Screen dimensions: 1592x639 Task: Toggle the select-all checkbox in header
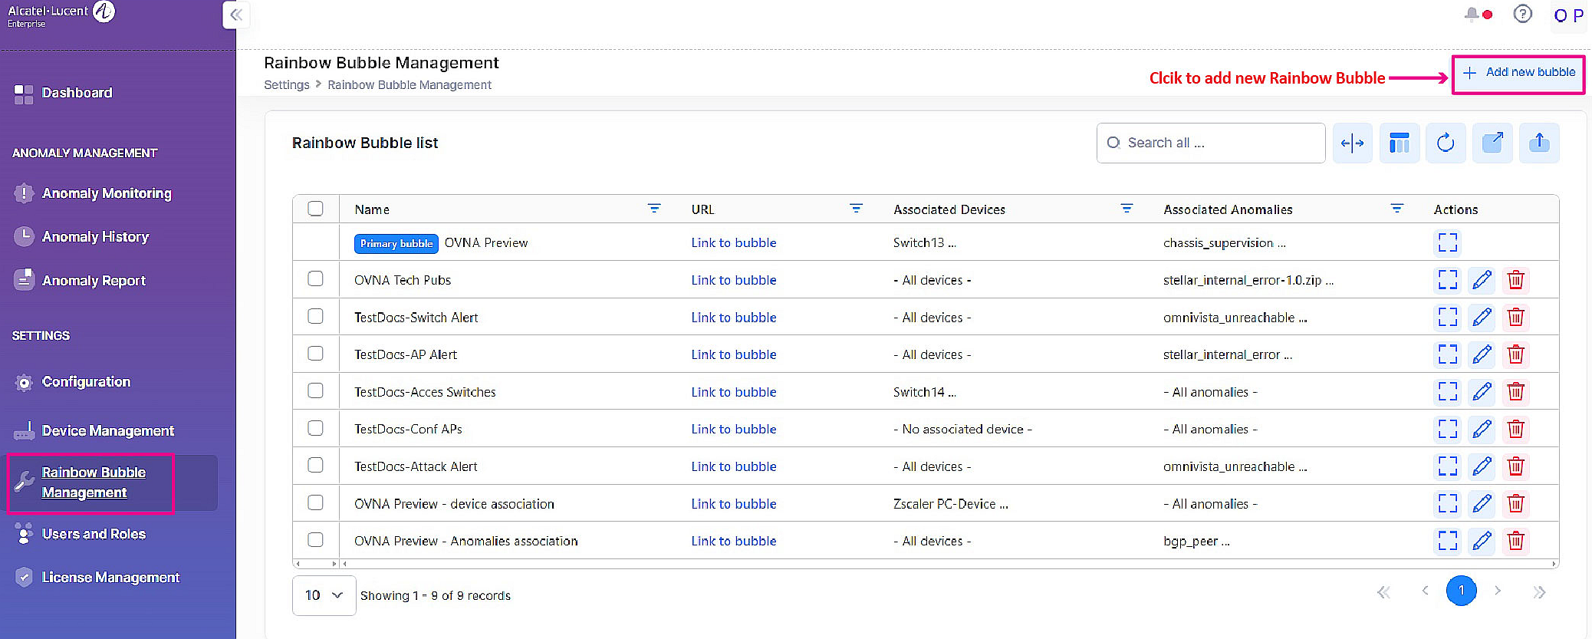pyautogui.click(x=315, y=209)
